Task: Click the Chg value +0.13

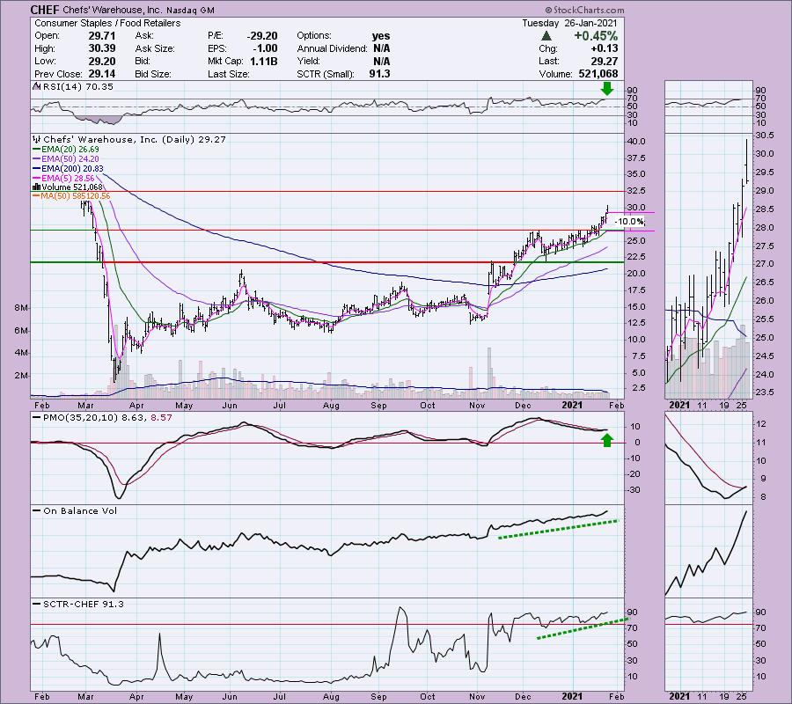Action: [604, 48]
